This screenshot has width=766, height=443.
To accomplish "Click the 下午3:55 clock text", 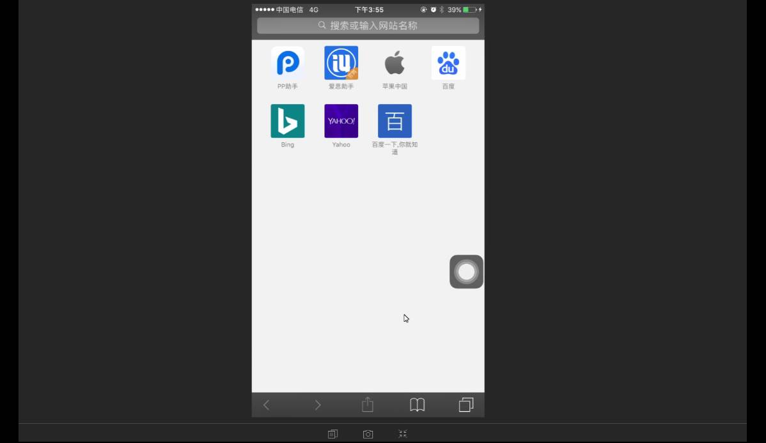I will coord(370,10).
